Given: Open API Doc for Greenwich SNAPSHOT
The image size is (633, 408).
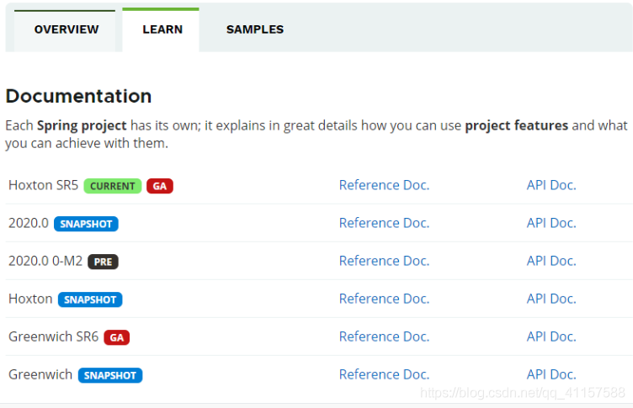Looking at the screenshot, I should pyautogui.click(x=551, y=374).
